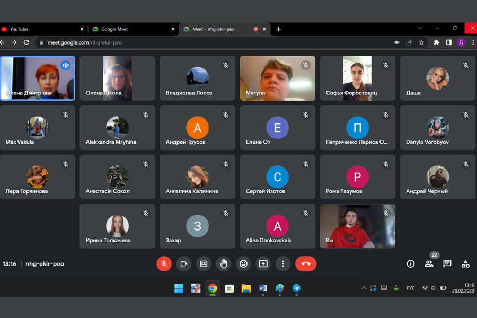The height and width of the screenshot is (318, 477).
Task: Open Telegram from the taskbar
Action: coord(296,288)
